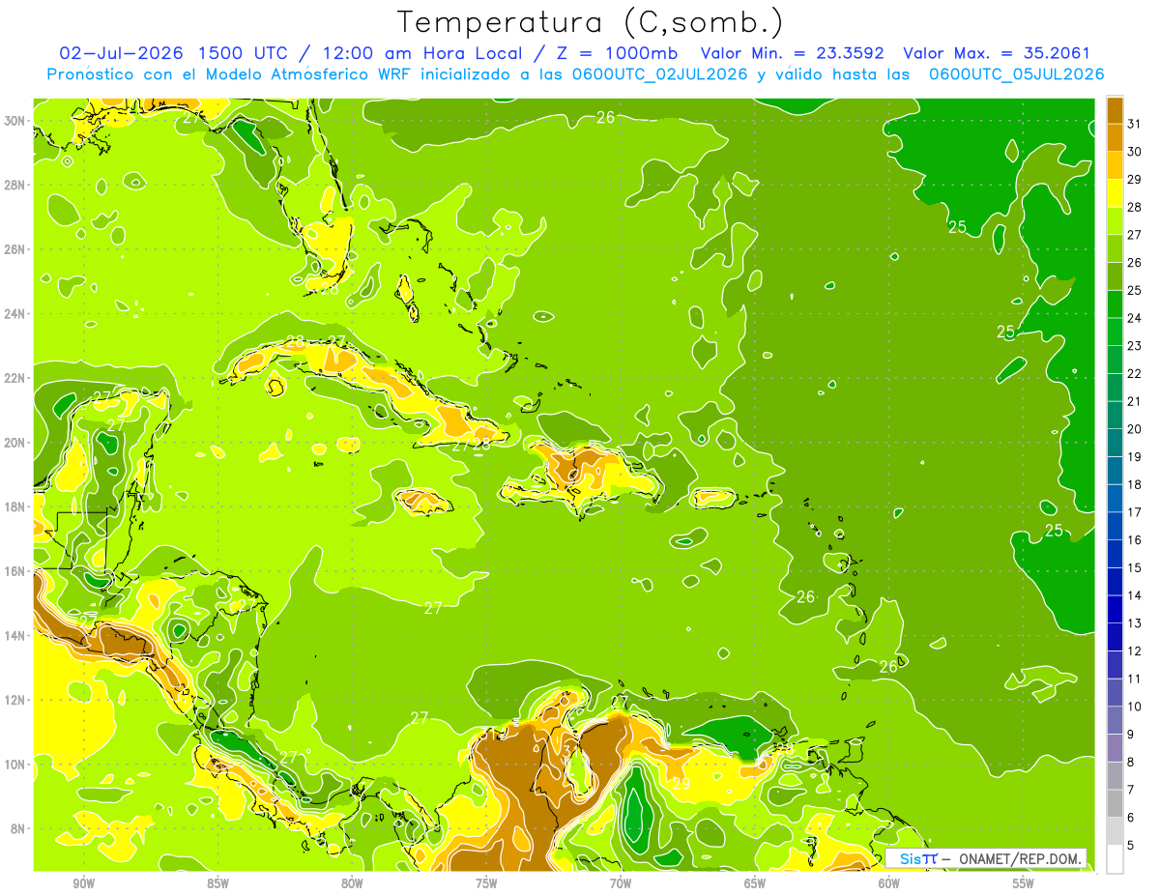The width and height of the screenshot is (1160, 896).
Task: Click the '90W' longitude axis label
Action: (83, 882)
